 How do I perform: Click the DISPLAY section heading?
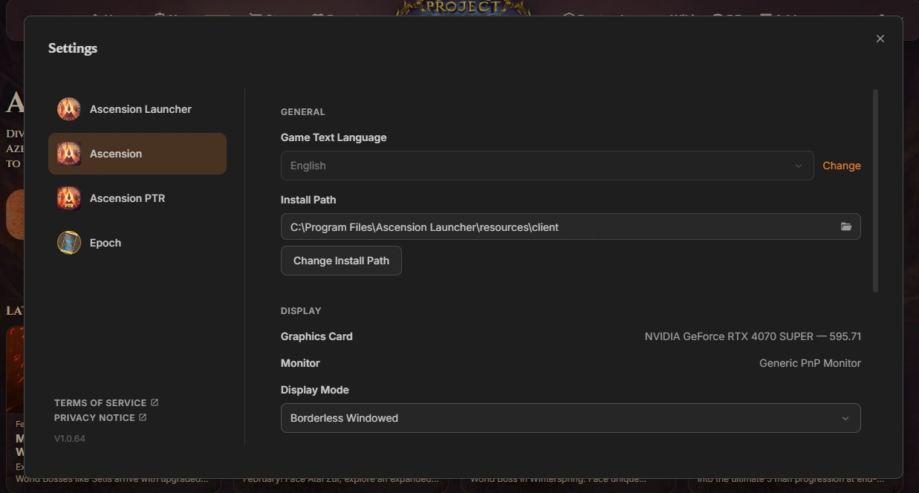[x=301, y=311]
